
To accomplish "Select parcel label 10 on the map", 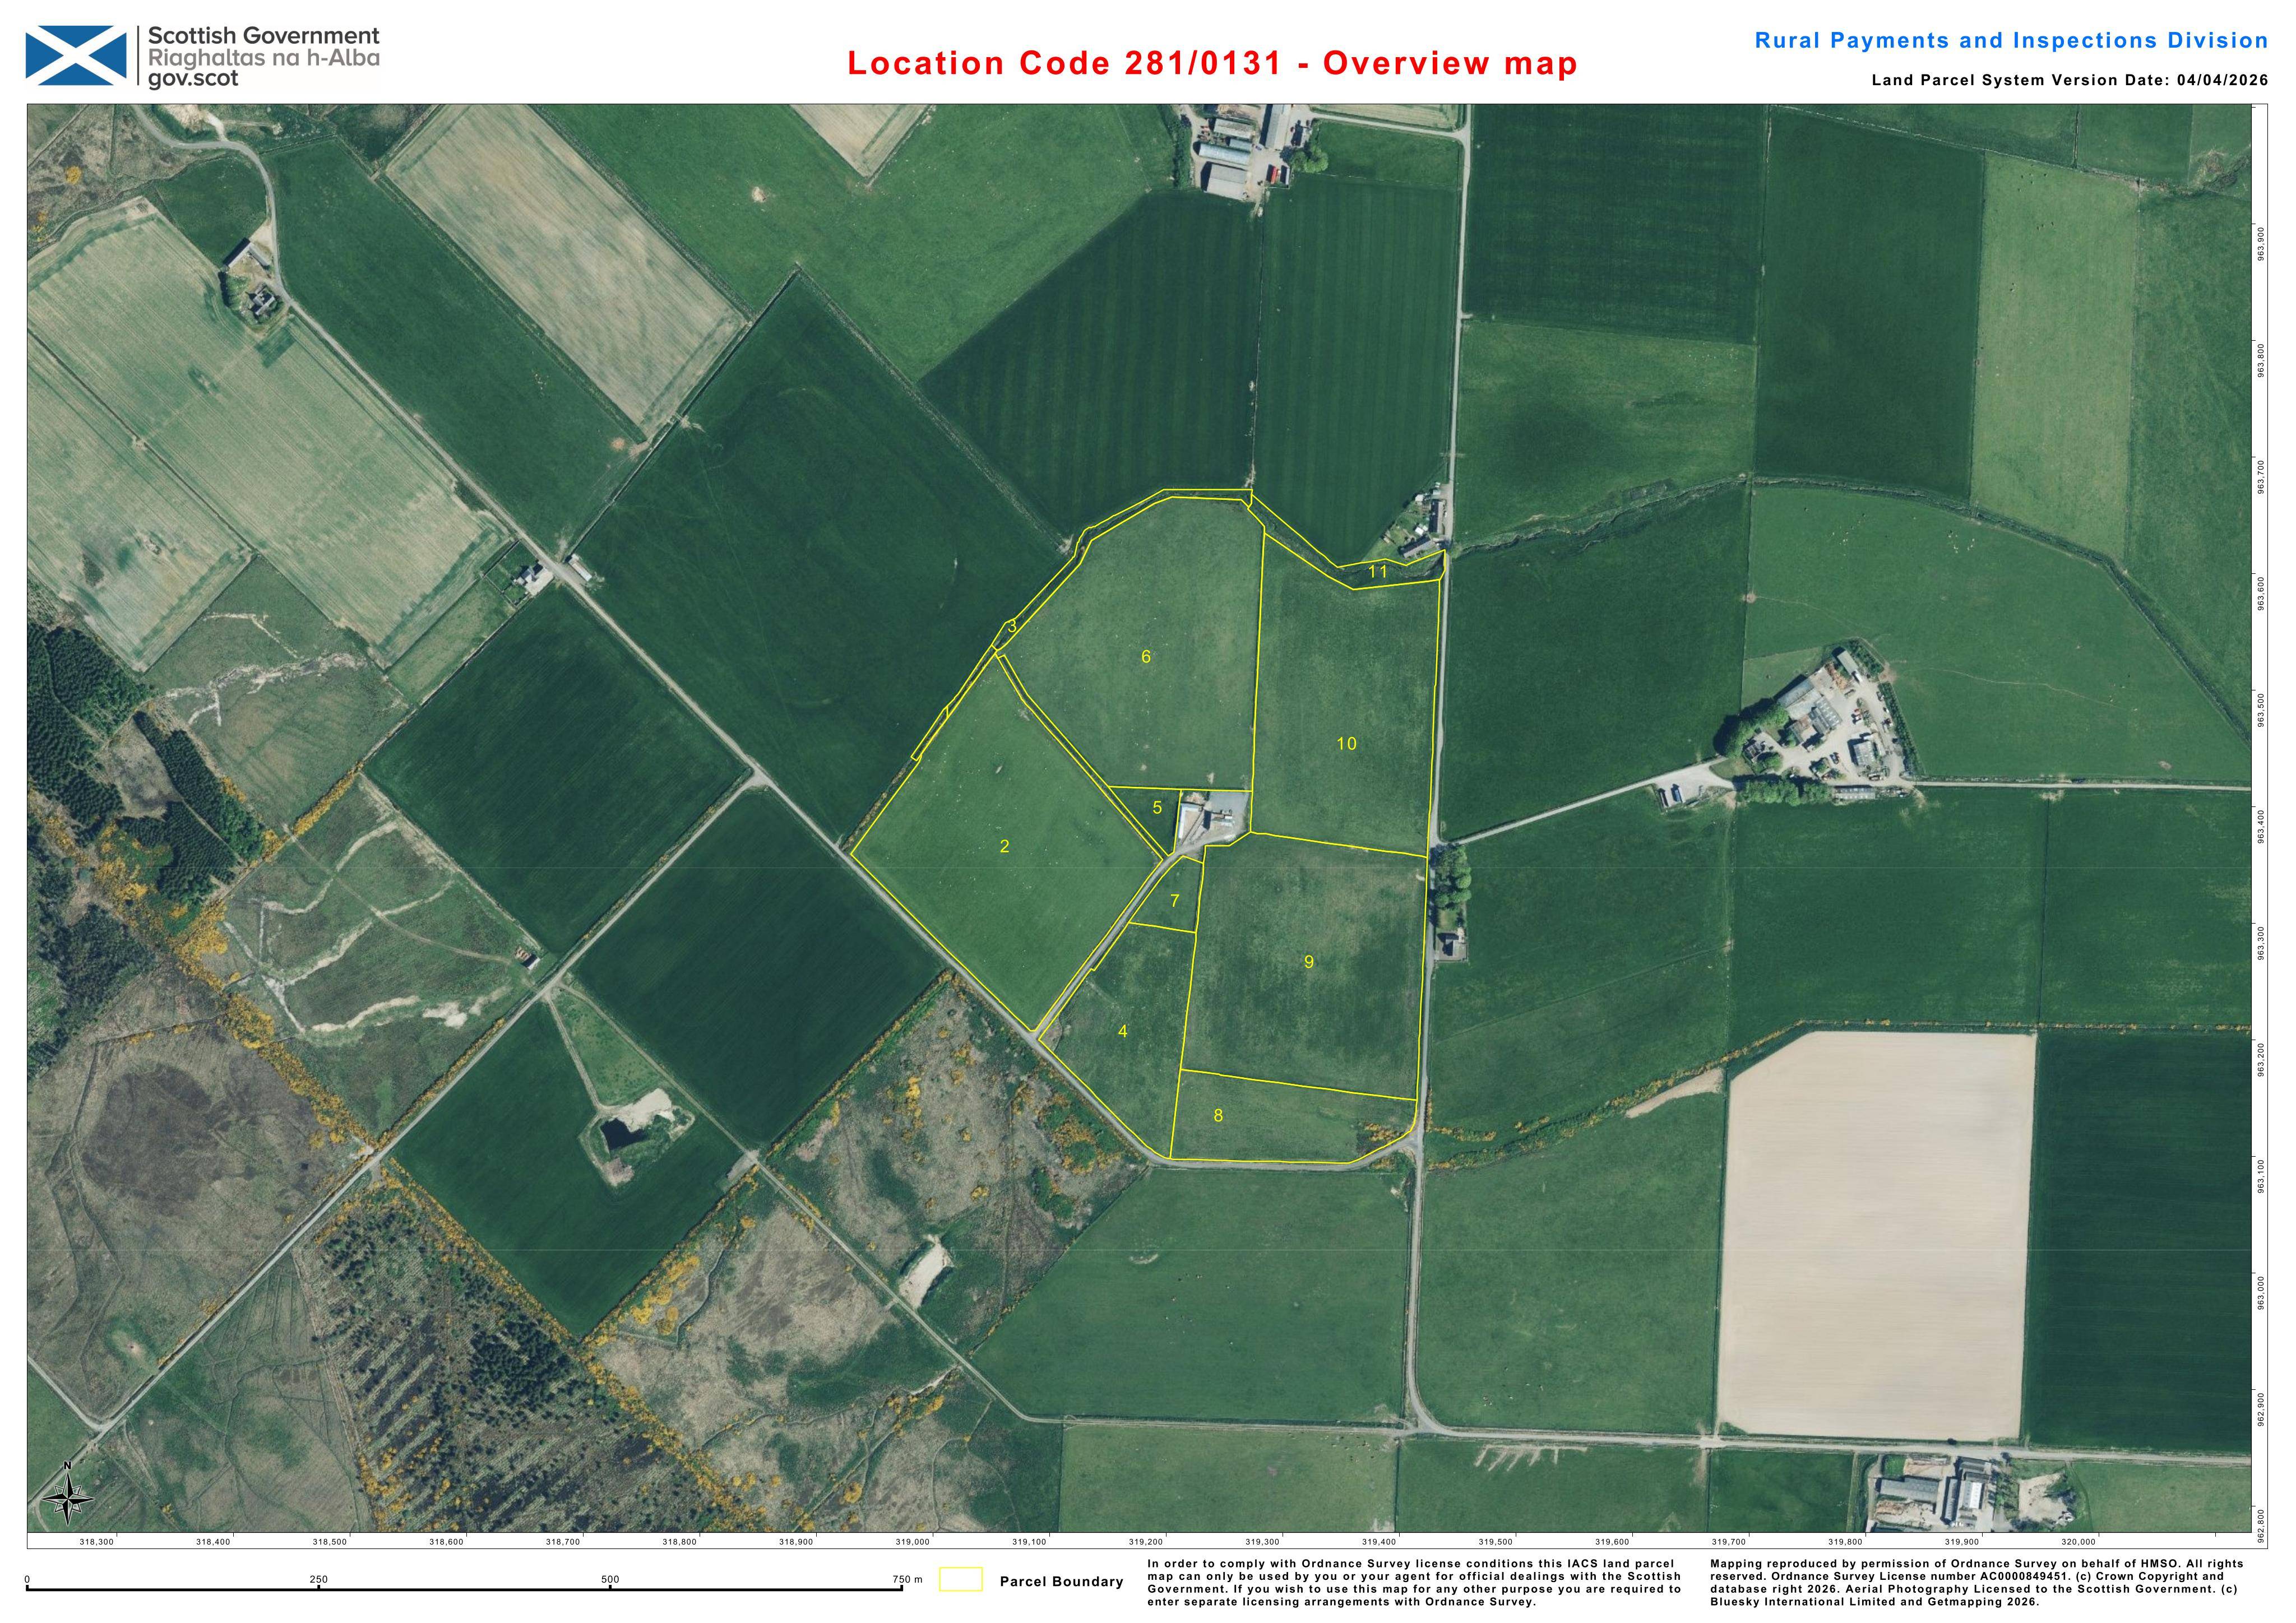I will [1346, 743].
